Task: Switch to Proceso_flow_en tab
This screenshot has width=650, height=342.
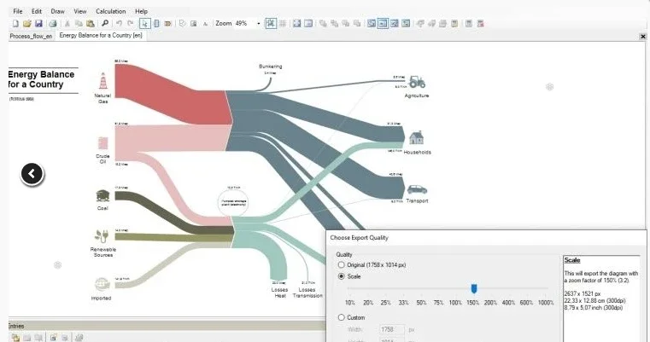Action: click(31, 36)
